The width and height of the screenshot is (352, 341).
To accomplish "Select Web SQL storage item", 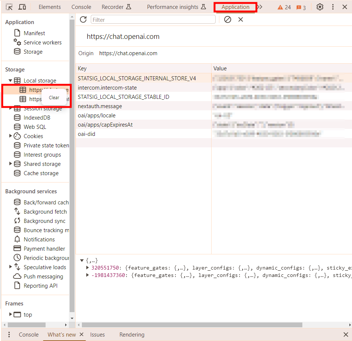I will [x=35, y=127].
